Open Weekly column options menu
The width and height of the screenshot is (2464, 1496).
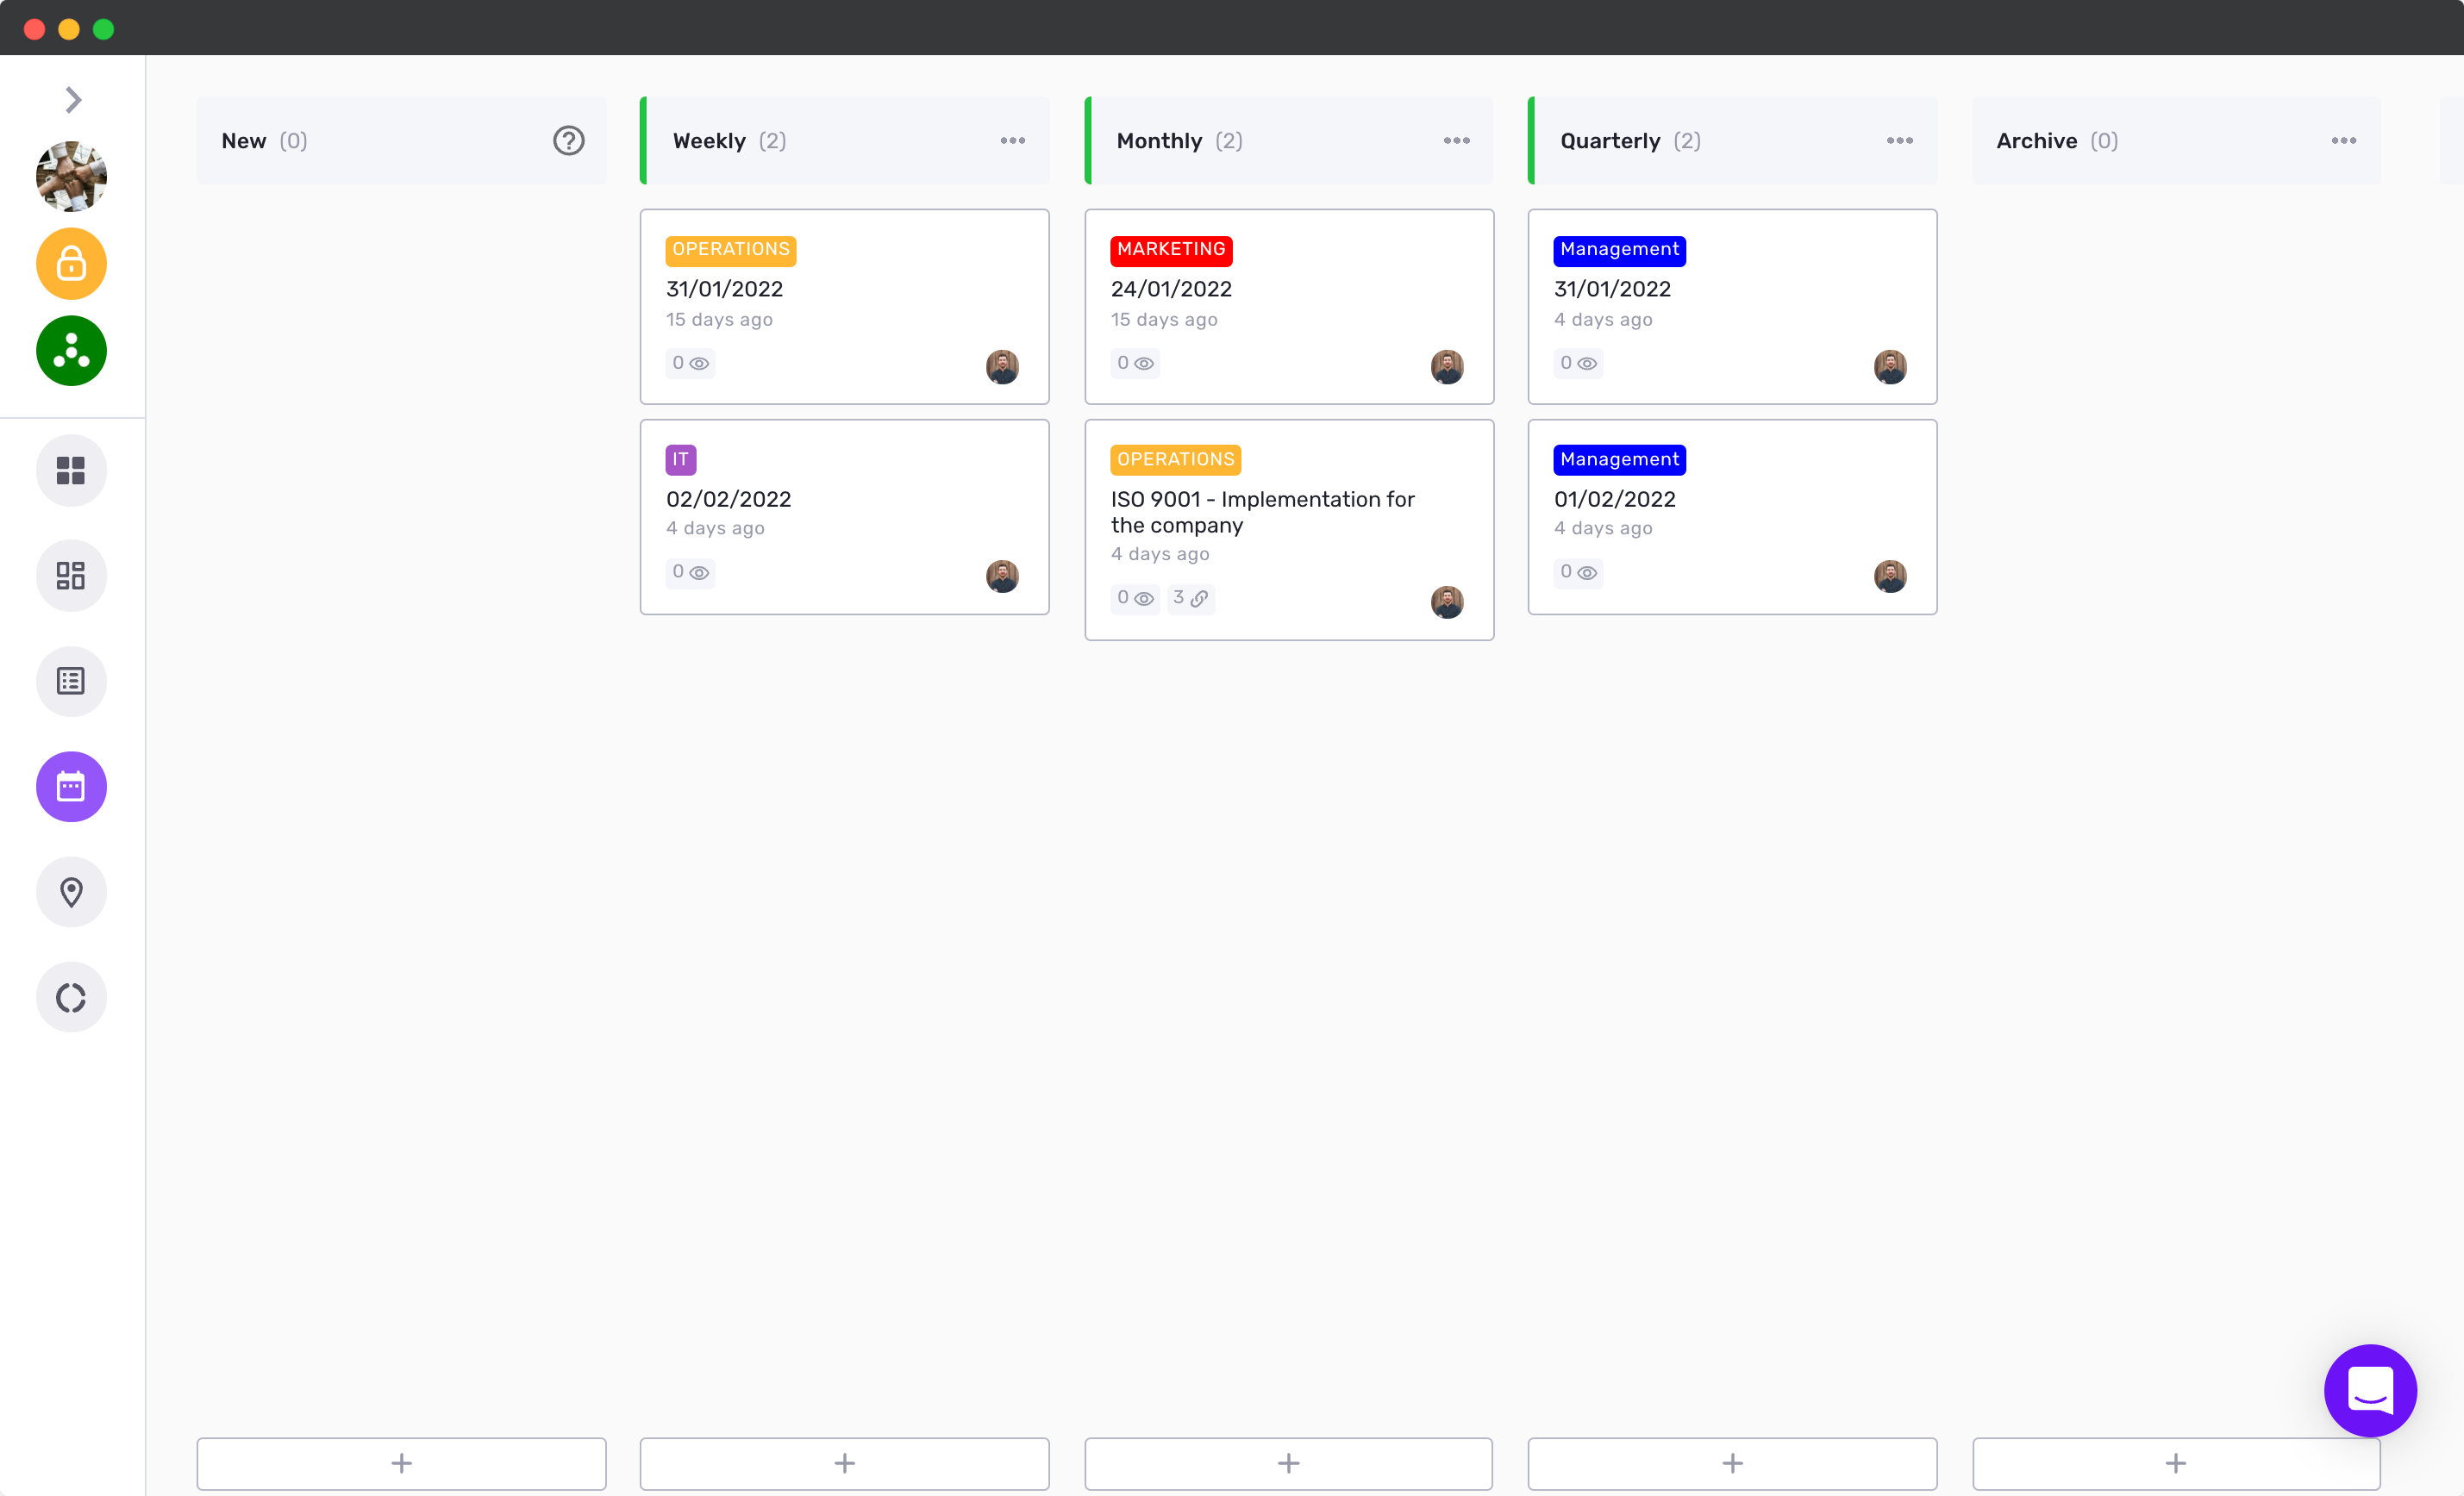pyautogui.click(x=1012, y=141)
